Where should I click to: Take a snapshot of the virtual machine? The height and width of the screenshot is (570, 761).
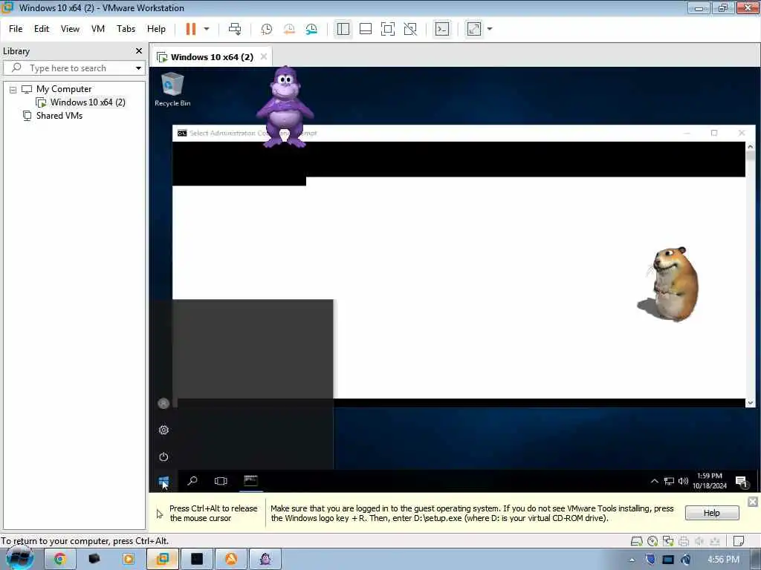pyautogui.click(x=267, y=29)
